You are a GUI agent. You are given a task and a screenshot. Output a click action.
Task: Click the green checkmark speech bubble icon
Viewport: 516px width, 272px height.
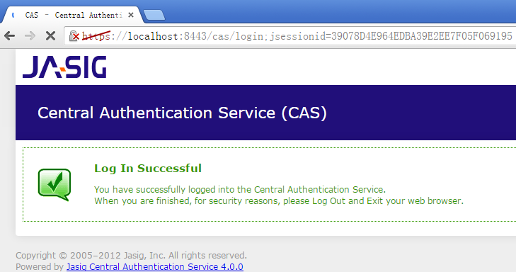[55, 184]
